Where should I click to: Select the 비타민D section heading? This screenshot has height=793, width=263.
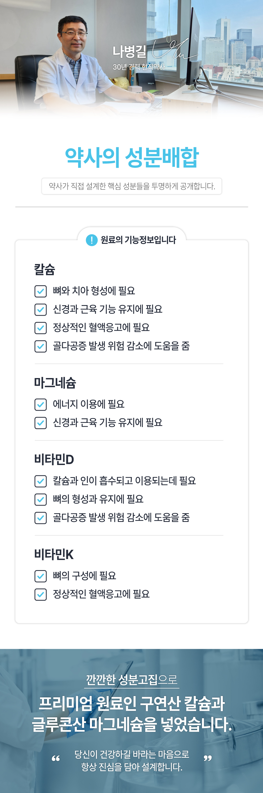coord(54,459)
